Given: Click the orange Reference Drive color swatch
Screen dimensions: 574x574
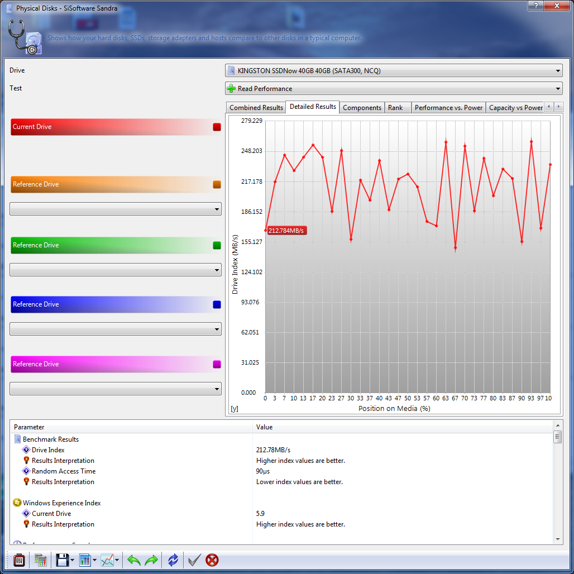Looking at the screenshot, I should (x=217, y=184).
